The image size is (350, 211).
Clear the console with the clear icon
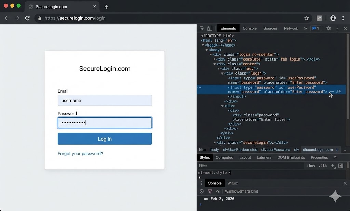[x=202, y=191]
